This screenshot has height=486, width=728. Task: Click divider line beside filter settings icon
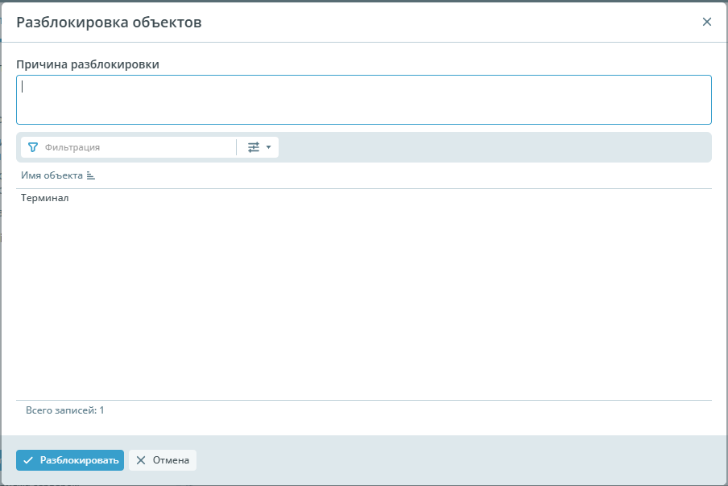coord(237,147)
